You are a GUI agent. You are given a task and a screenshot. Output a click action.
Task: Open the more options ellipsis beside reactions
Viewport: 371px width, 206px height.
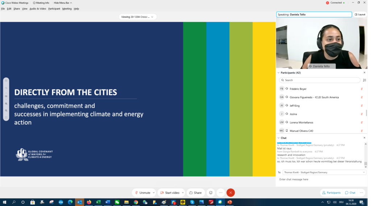(220, 193)
